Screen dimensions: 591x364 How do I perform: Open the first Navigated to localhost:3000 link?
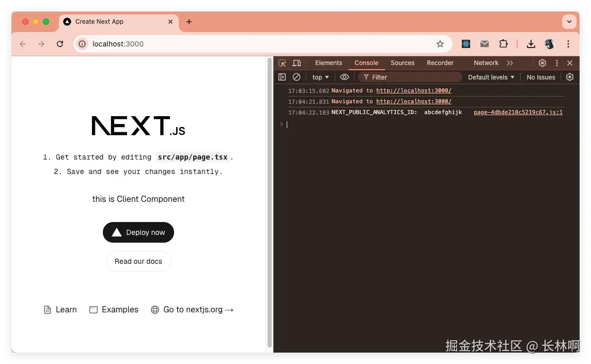pos(414,90)
